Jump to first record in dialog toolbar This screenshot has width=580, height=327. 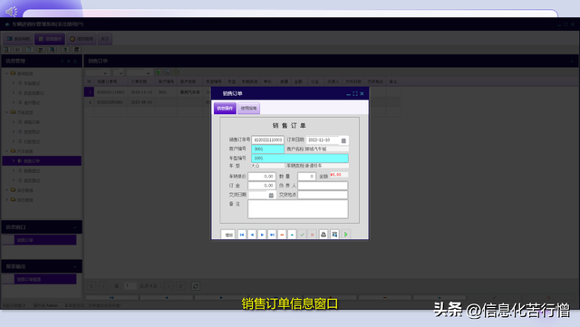(242, 235)
